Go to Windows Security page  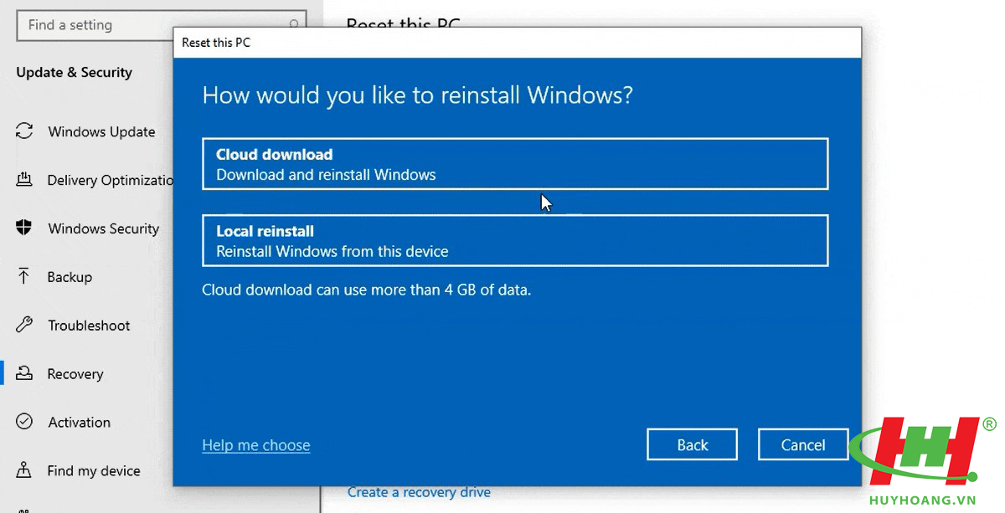[103, 228]
